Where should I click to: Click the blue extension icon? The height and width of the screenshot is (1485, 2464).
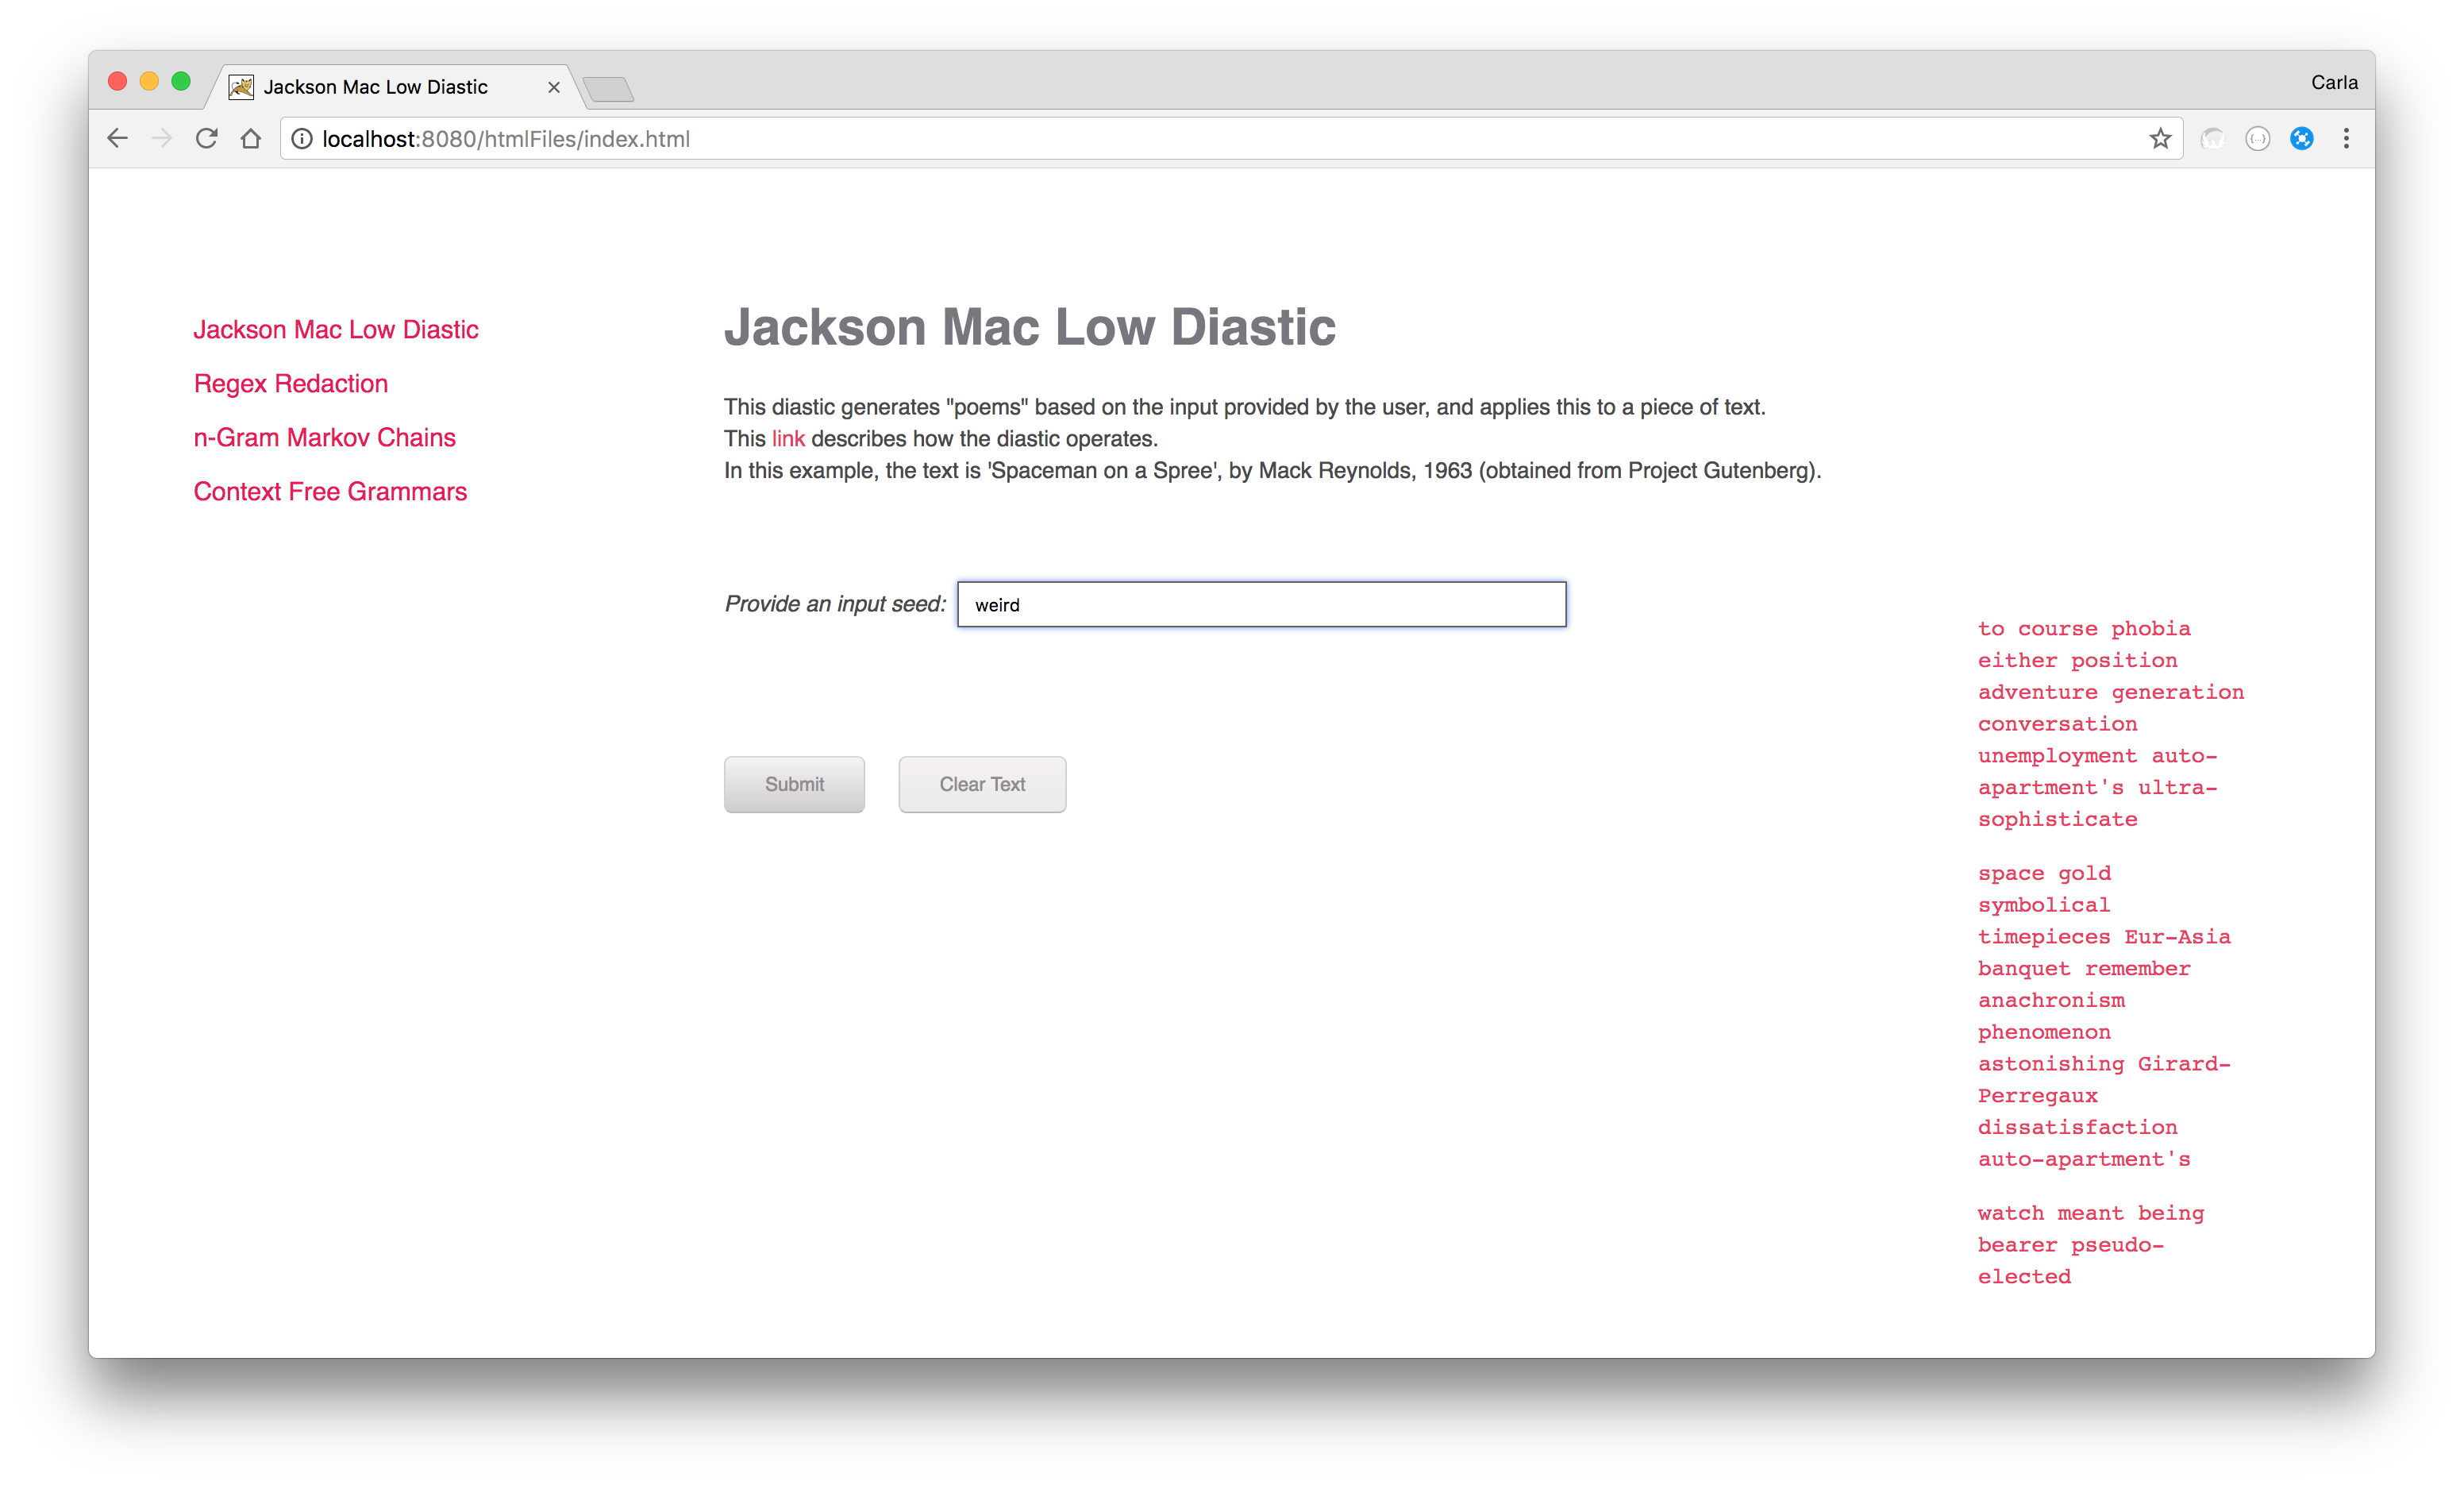tap(2302, 139)
